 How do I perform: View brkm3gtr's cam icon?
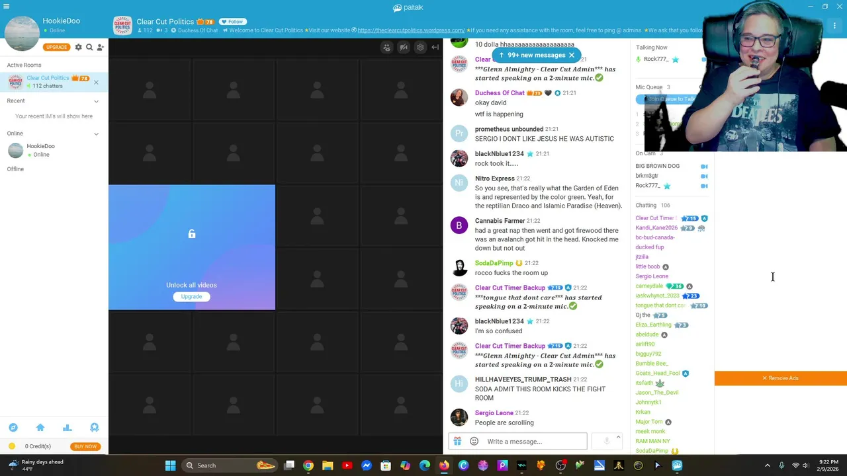click(x=704, y=176)
